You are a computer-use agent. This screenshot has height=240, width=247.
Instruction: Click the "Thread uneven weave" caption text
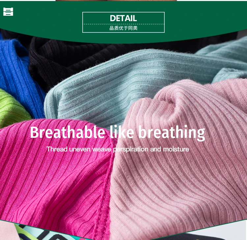coord(79,149)
